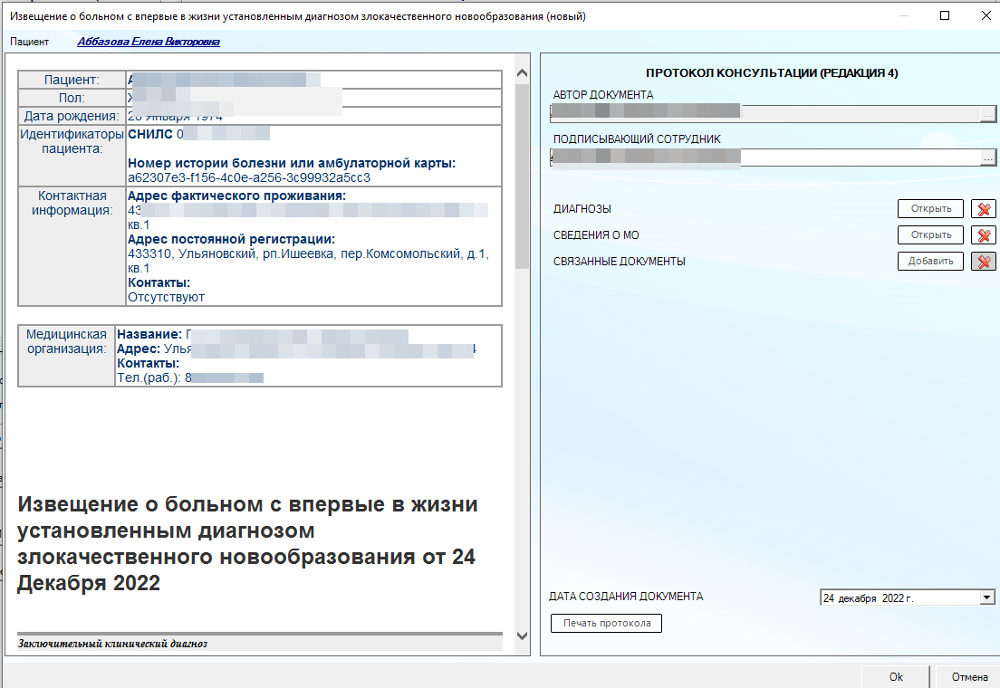Open the Автор документа ellipsis browse button
The width and height of the screenshot is (1000, 688).
tap(988, 113)
